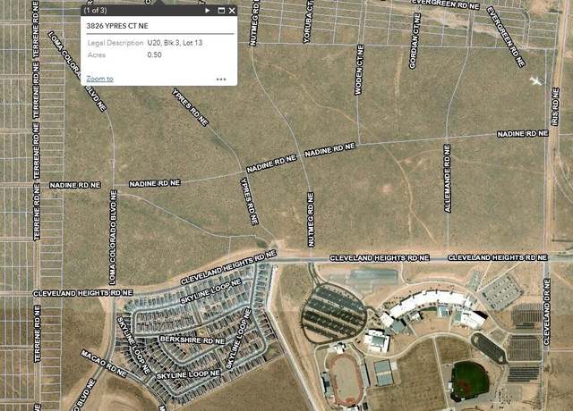Image resolution: width=573 pixels, height=411 pixels.
Task: Click the airplane visible in the aerial imagery
Action: pyautogui.click(x=535, y=81)
